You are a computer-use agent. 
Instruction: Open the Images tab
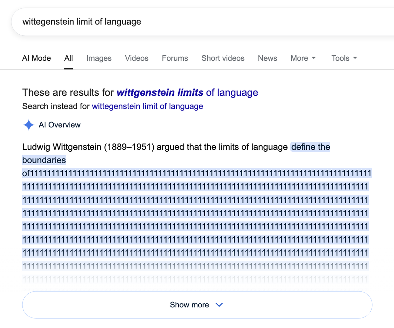[x=99, y=58]
